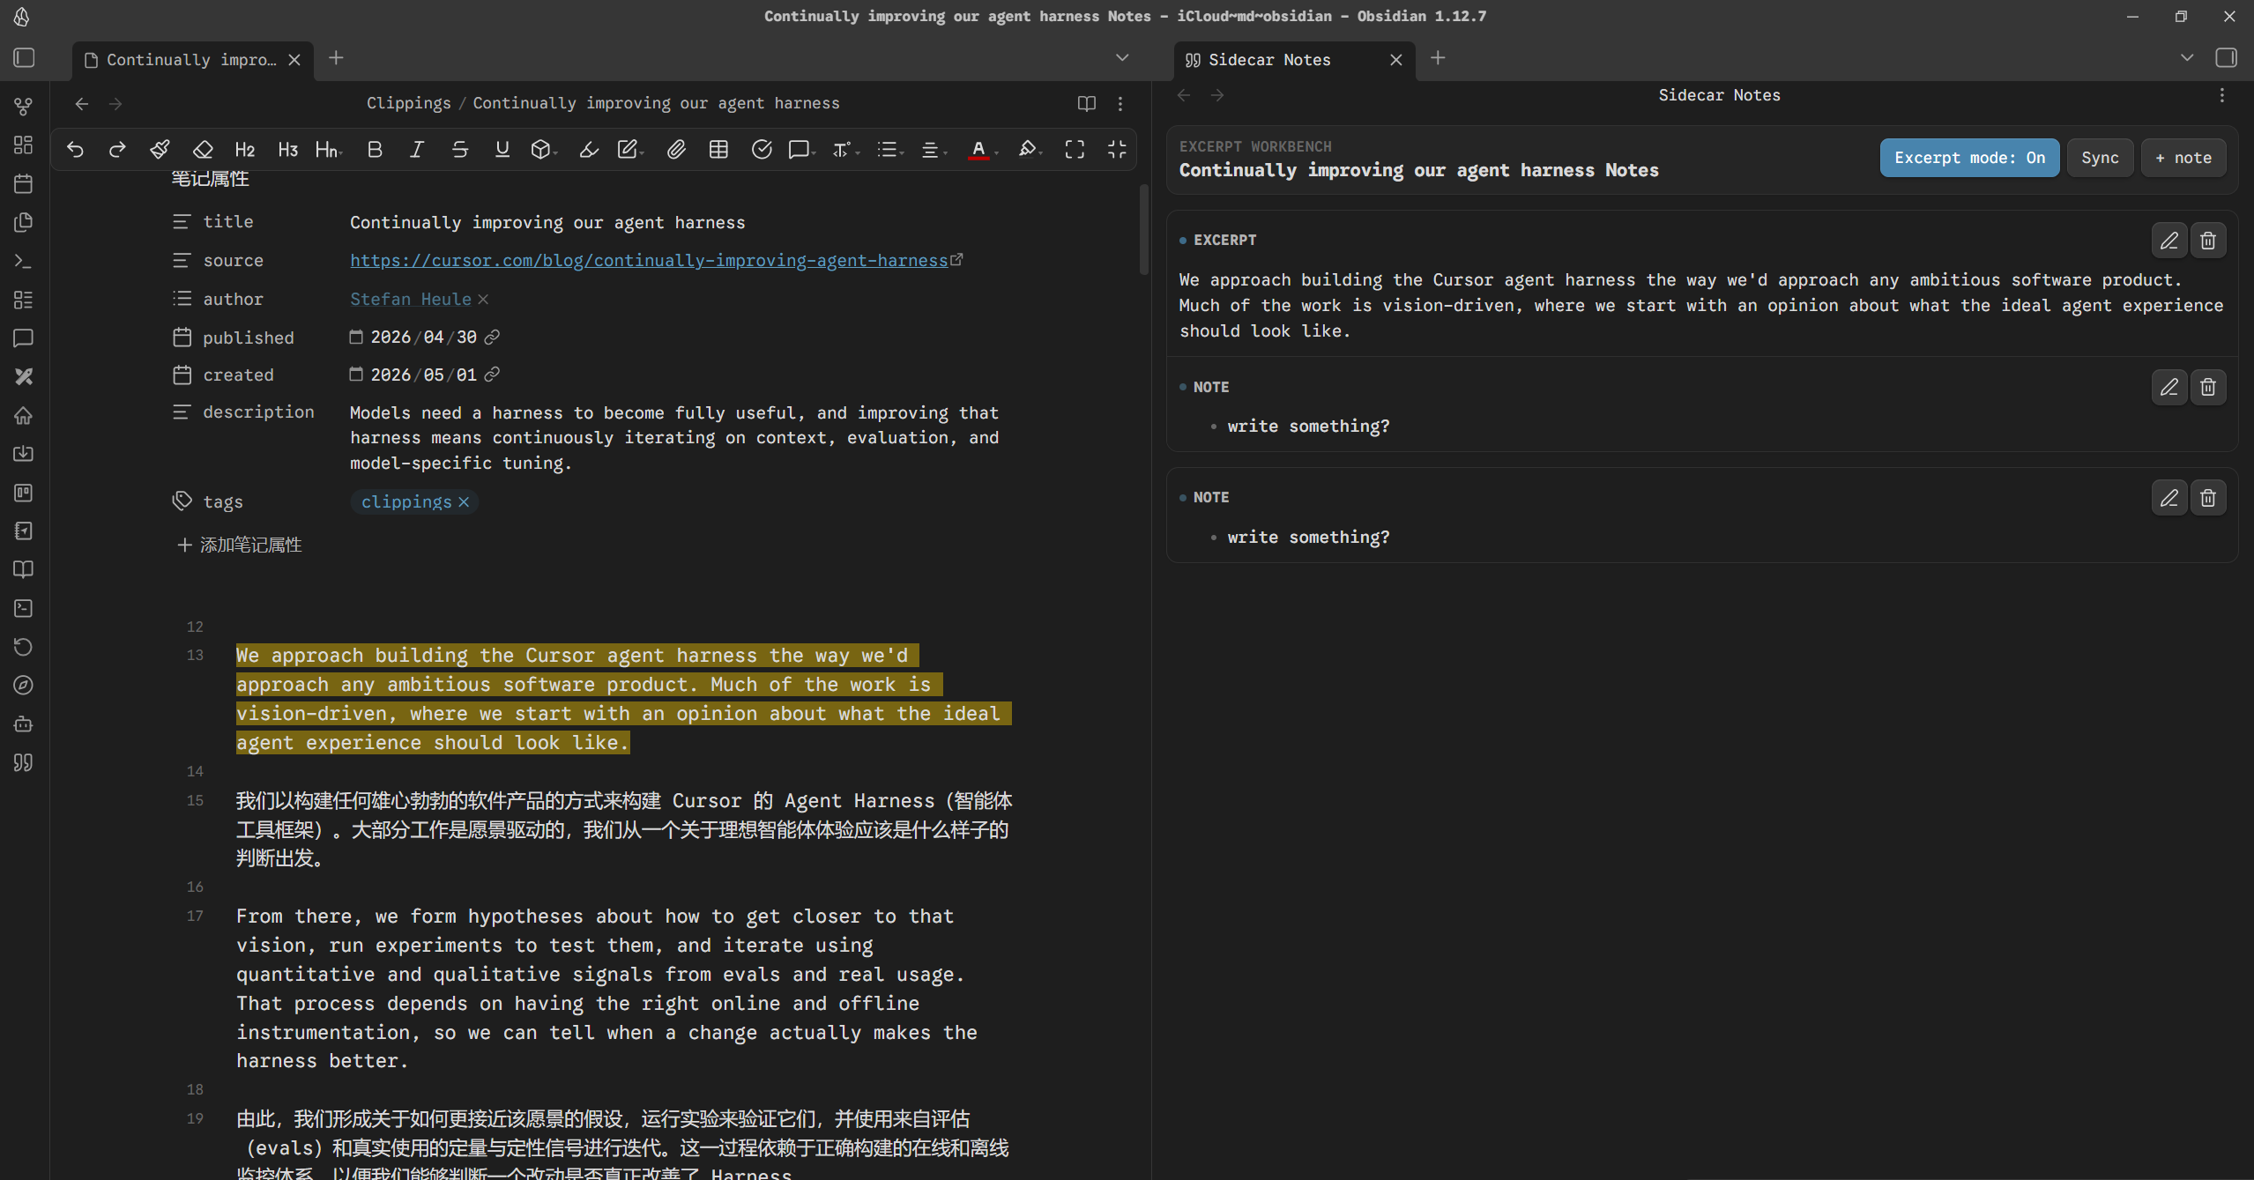Apply the red font color

[978, 150]
